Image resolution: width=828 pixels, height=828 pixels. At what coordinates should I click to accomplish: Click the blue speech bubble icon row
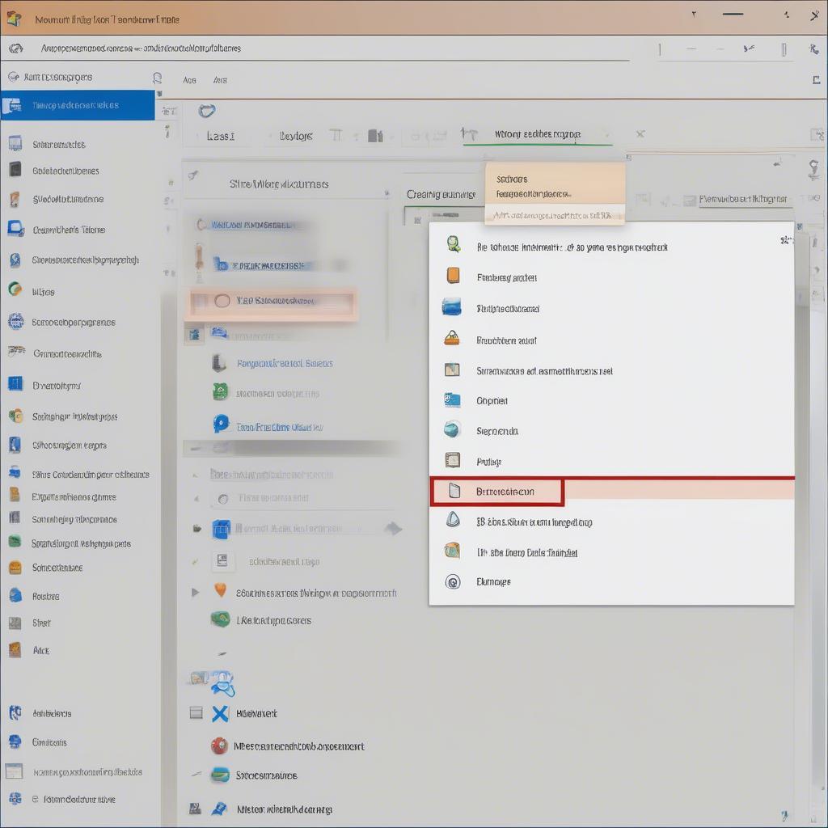coord(269,425)
